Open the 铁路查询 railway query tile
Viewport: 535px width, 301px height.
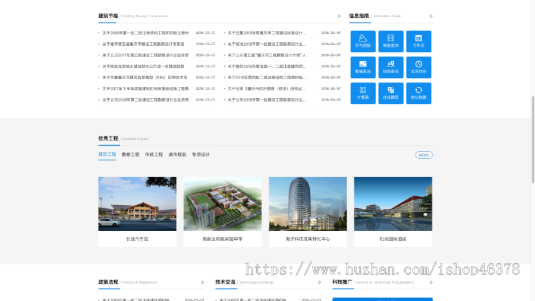coord(391,41)
